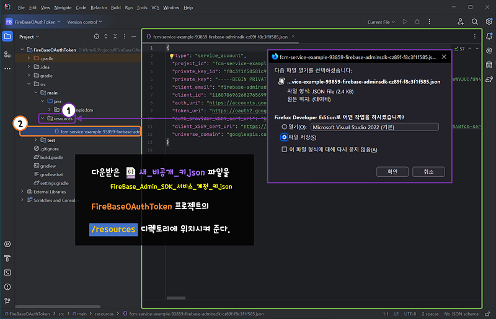Open Current File run configuration dropdown

coord(381,22)
